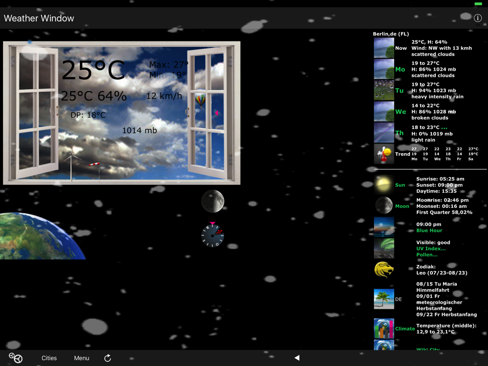Click the Climate chart icon
The width and height of the screenshot is (488, 366).
pos(384,328)
